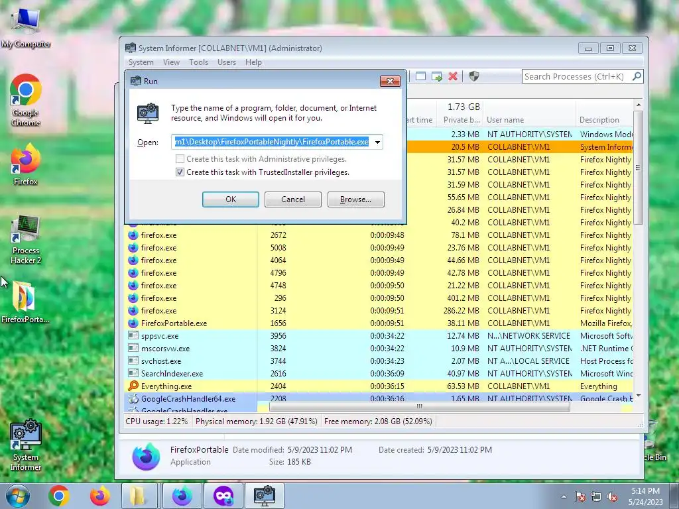Image resolution: width=679 pixels, height=509 pixels.
Task: Click the Browse... button
Action: pyautogui.click(x=355, y=199)
